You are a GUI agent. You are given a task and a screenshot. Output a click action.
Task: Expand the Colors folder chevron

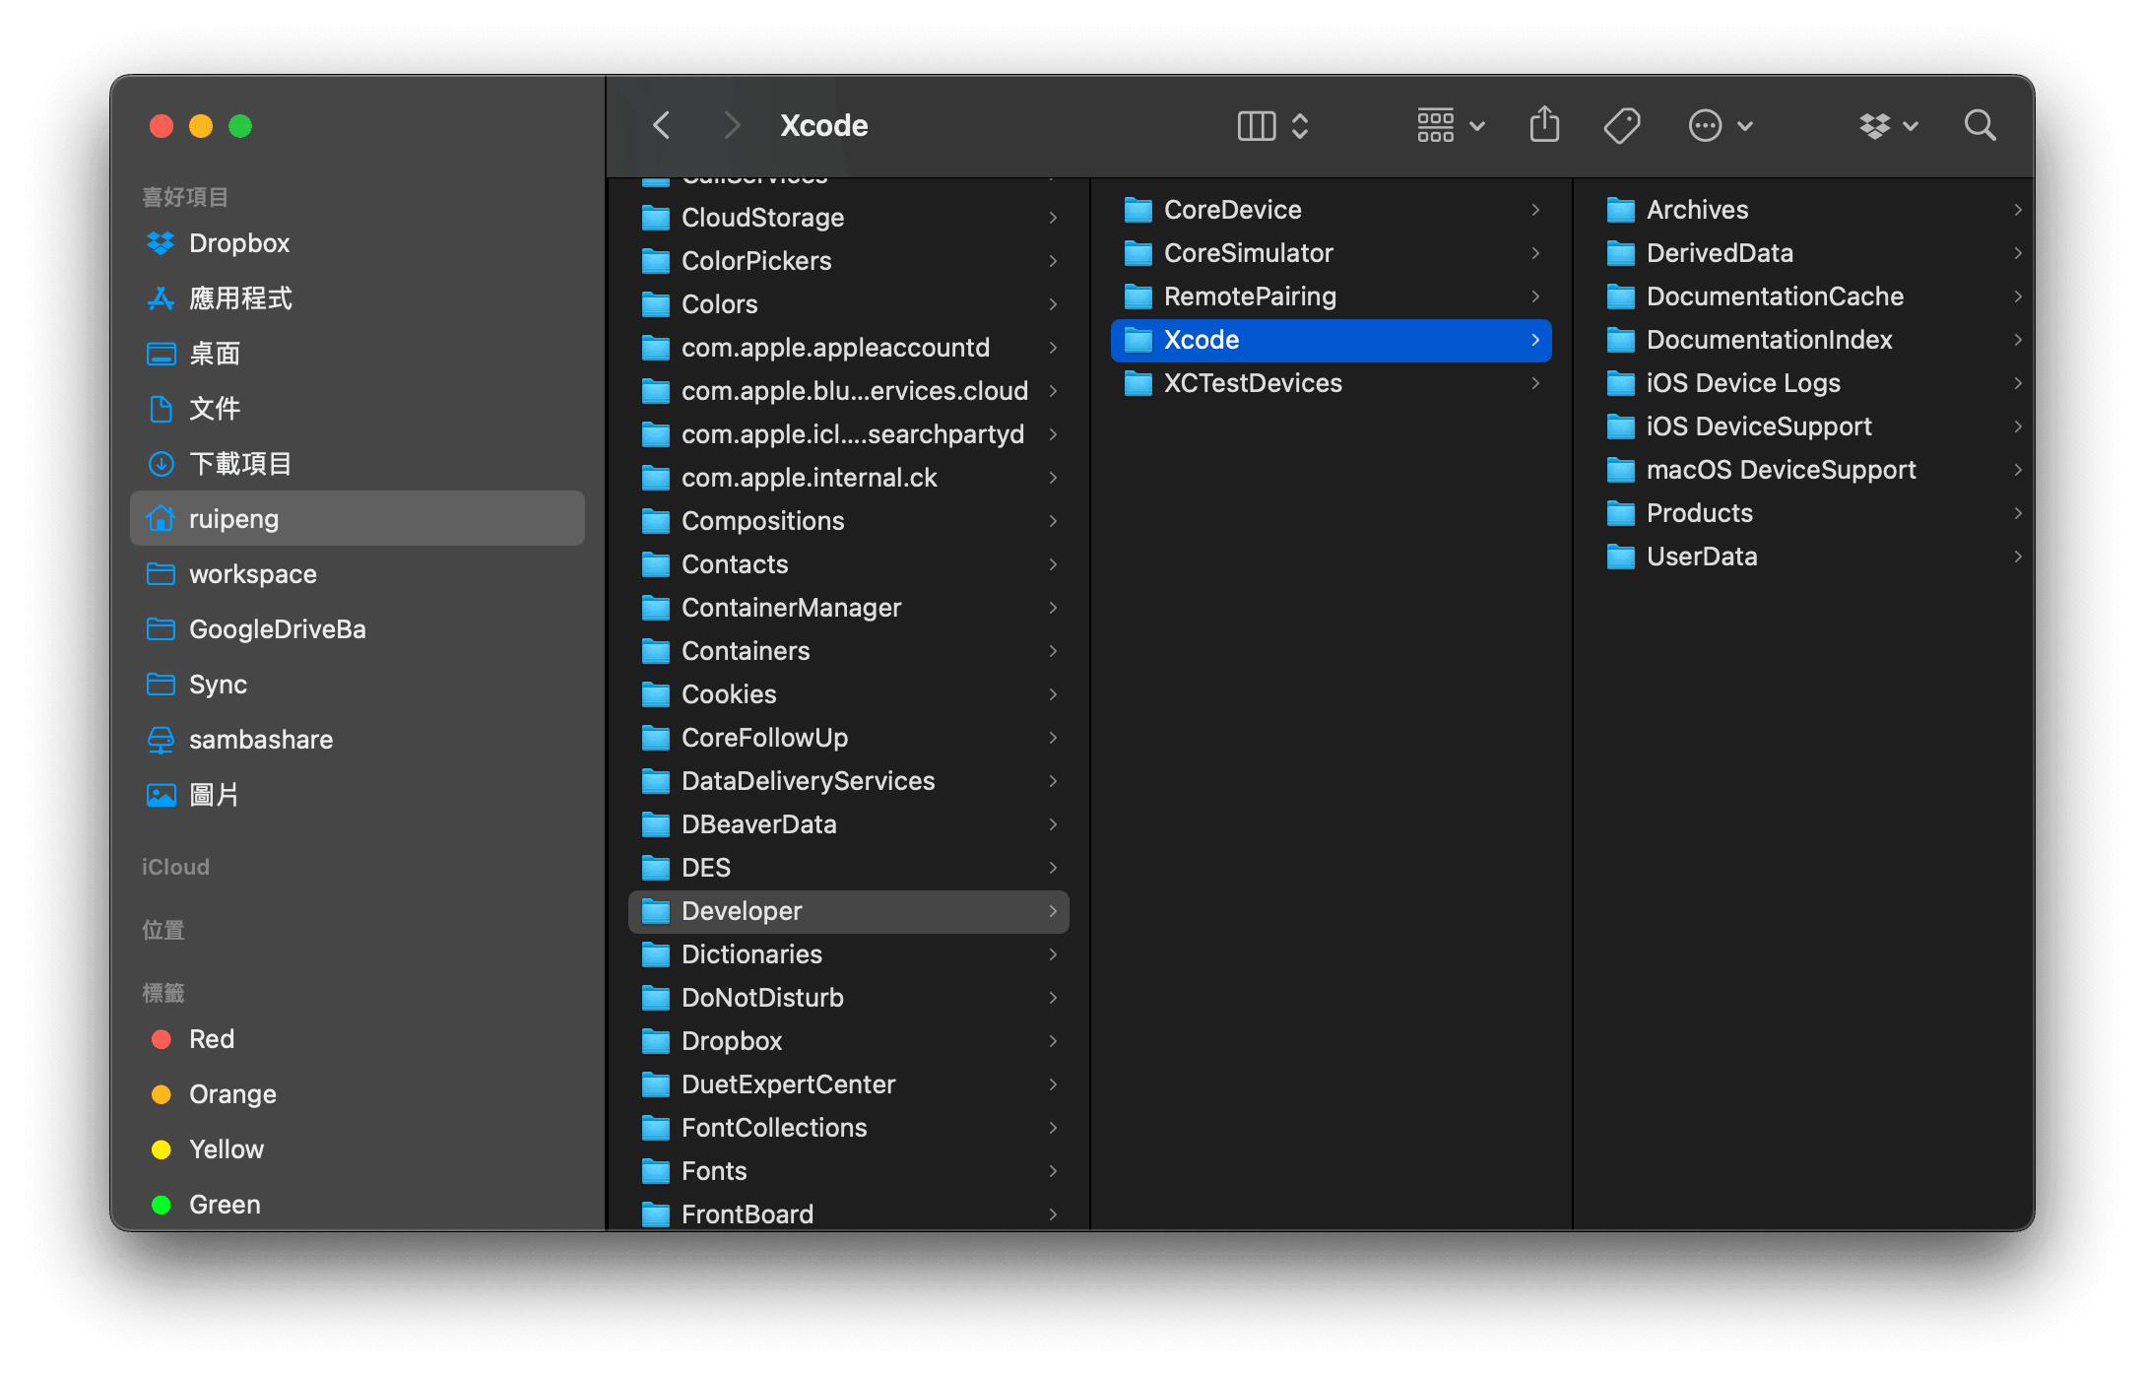1053,304
